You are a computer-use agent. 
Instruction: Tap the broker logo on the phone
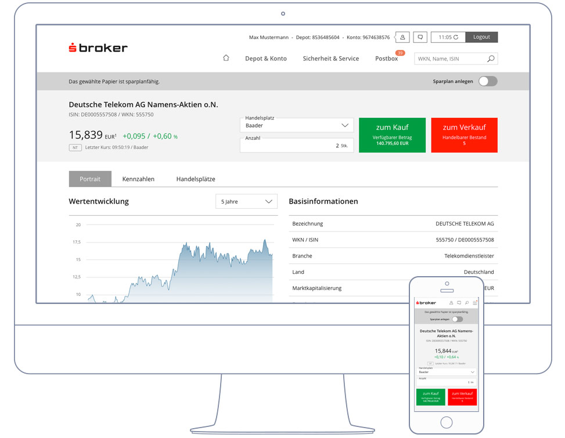[426, 303]
